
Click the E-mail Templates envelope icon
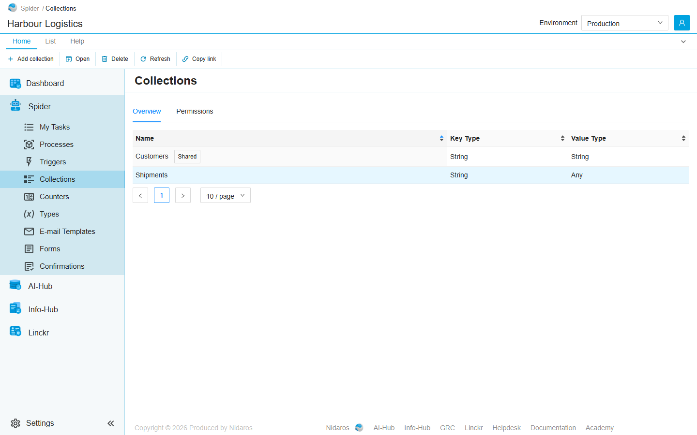(x=29, y=232)
